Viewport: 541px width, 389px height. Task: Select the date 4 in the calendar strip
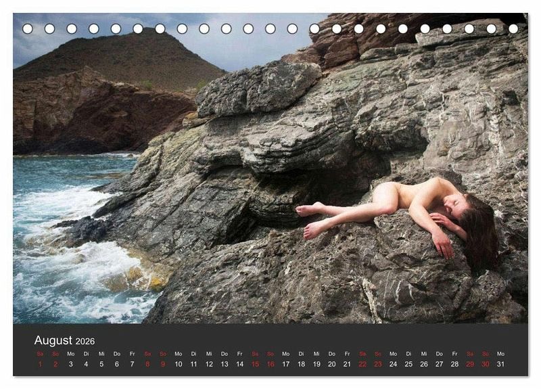[x=87, y=364]
